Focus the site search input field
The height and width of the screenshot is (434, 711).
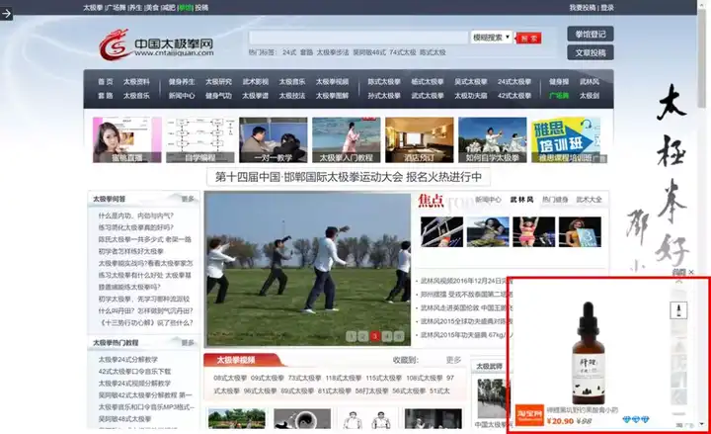(x=358, y=38)
